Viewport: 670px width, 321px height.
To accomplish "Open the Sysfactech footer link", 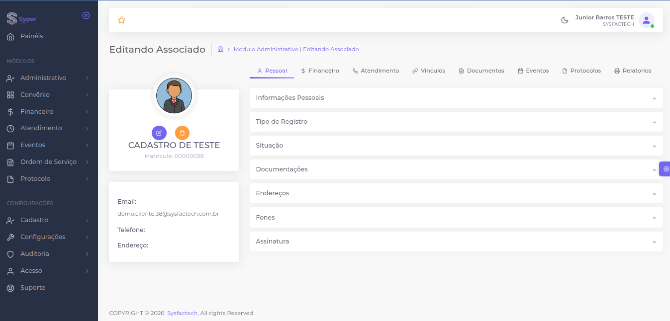I will (x=182, y=313).
